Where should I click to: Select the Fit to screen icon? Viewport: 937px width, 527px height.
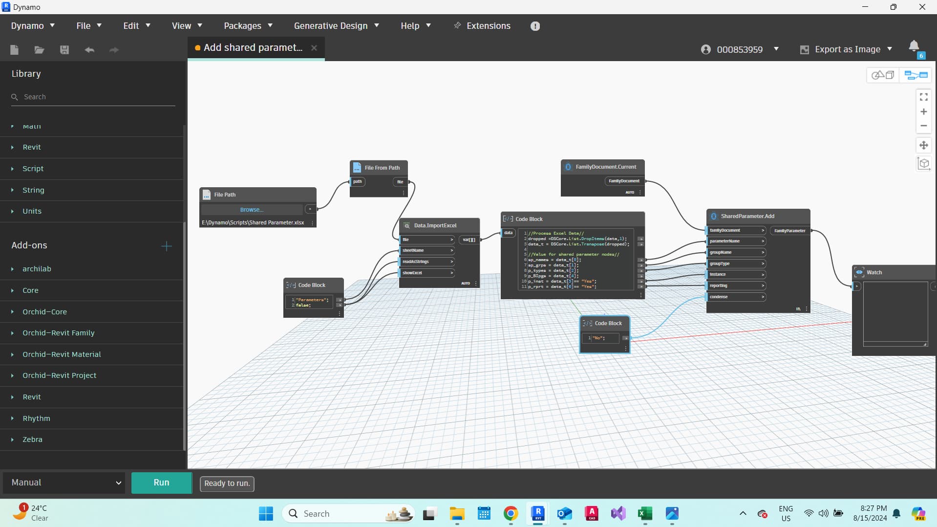point(923,96)
